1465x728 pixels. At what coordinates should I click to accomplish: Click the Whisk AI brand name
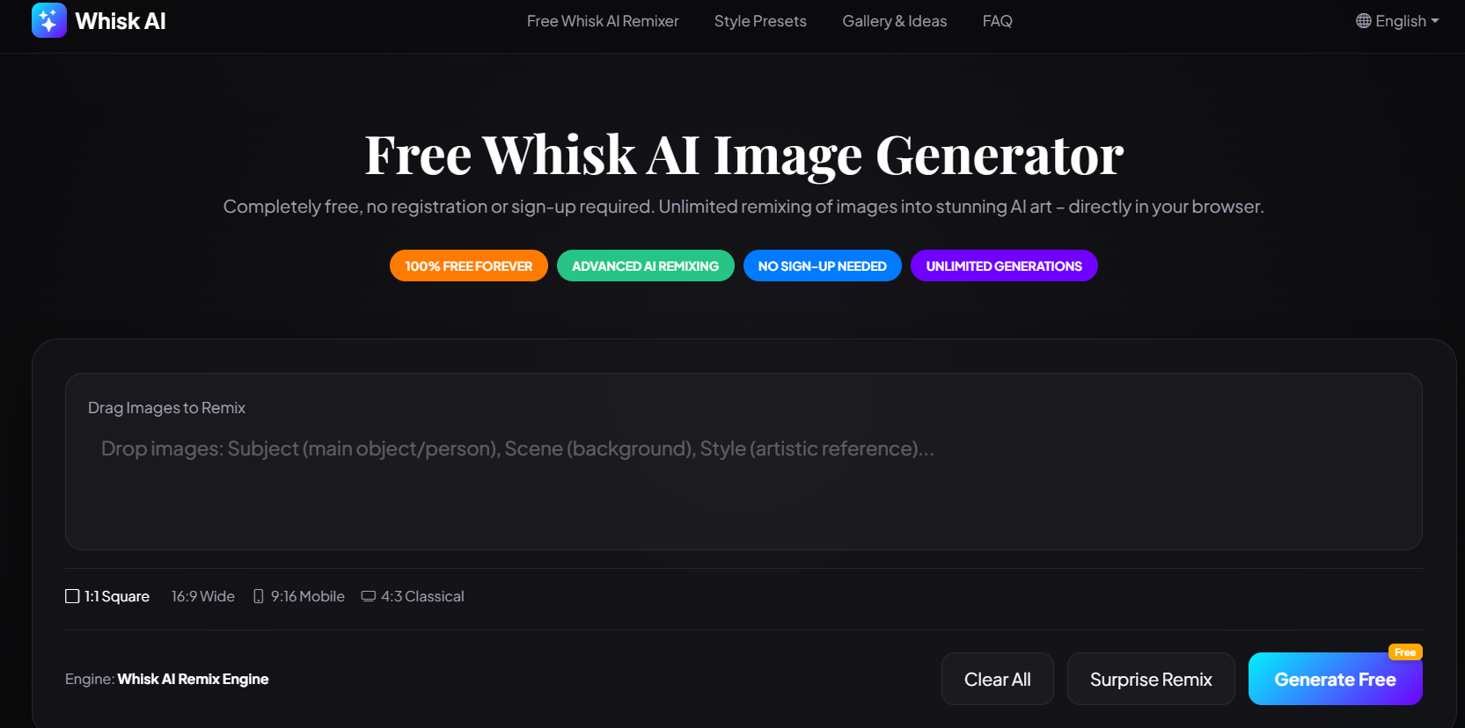pos(121,21)
